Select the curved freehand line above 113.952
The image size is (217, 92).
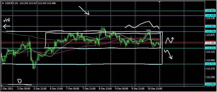[x=142, y=25]
